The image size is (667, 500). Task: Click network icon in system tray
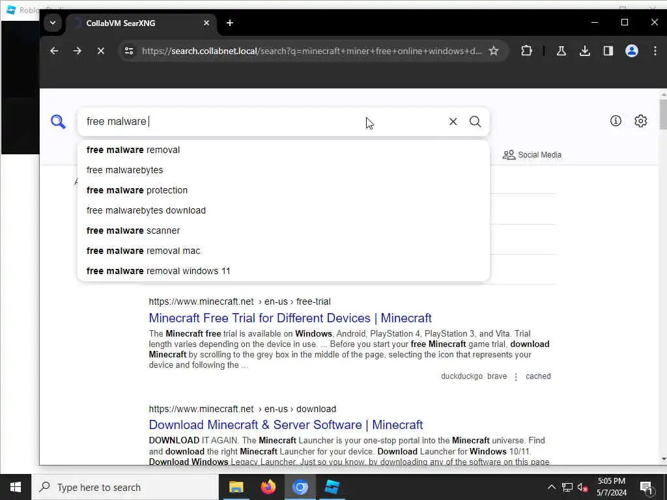(567, 487)
